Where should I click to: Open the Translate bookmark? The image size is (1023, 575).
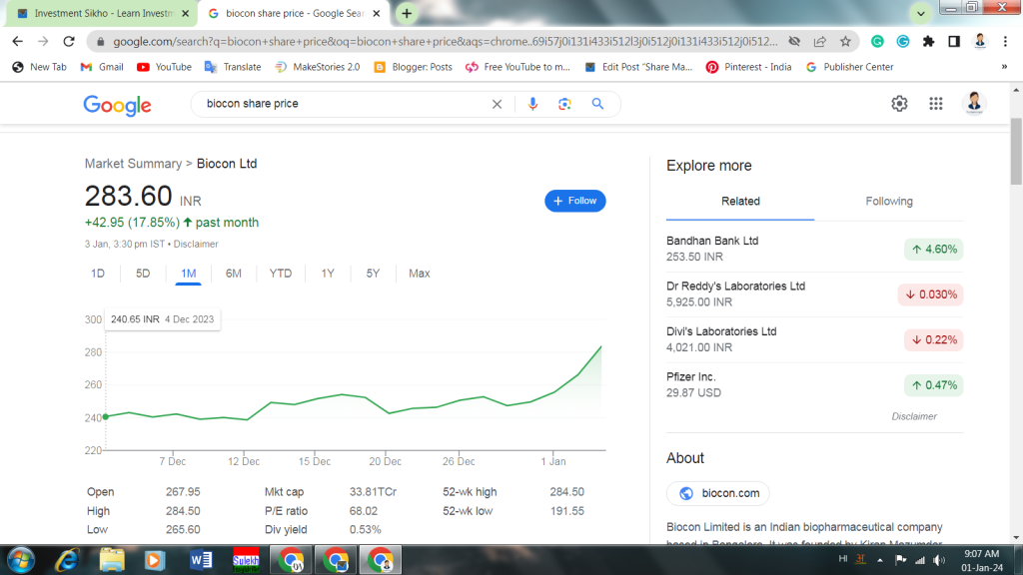233,67
